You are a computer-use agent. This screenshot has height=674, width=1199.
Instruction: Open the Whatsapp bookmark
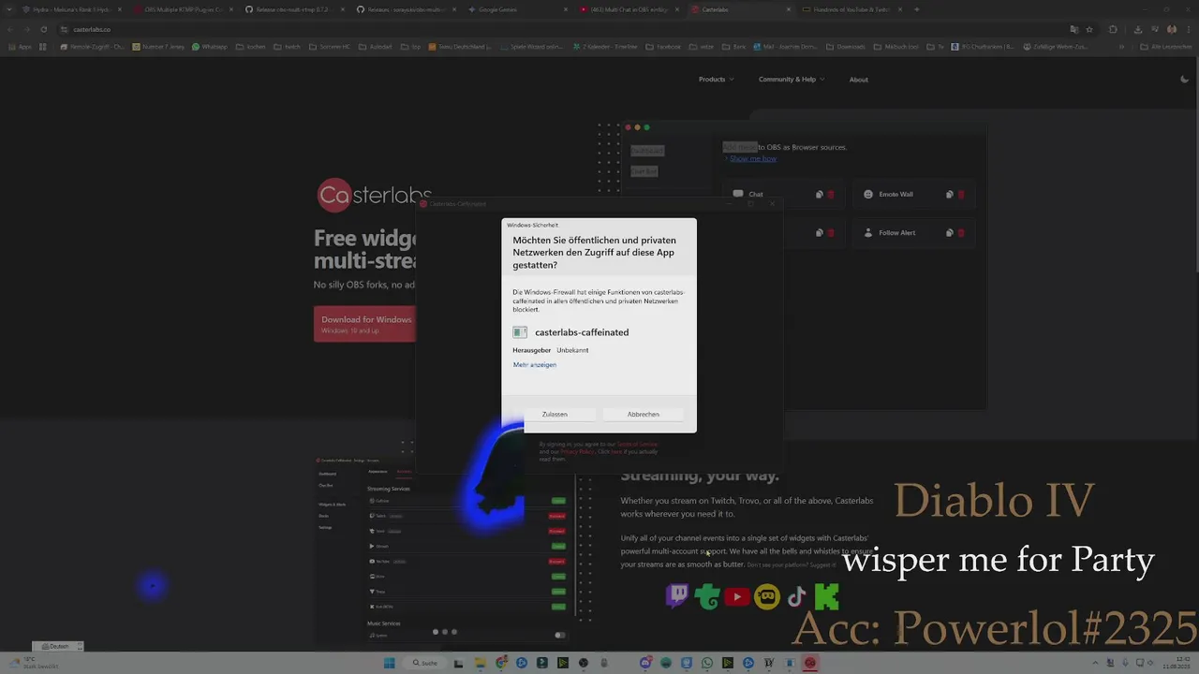210,47
